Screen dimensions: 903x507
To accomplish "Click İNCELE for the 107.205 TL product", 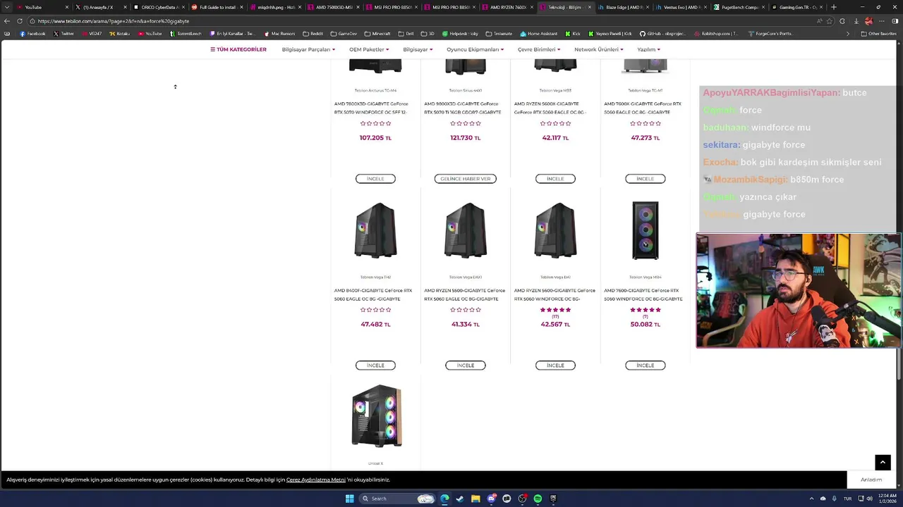I will tap(375, 179).
